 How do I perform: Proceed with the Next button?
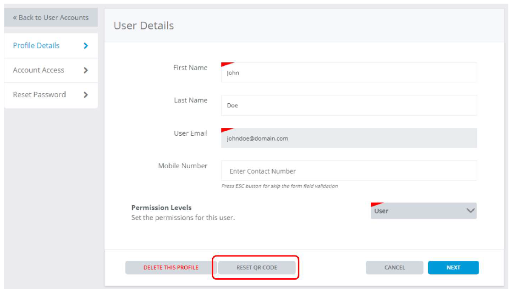(453, 268)
